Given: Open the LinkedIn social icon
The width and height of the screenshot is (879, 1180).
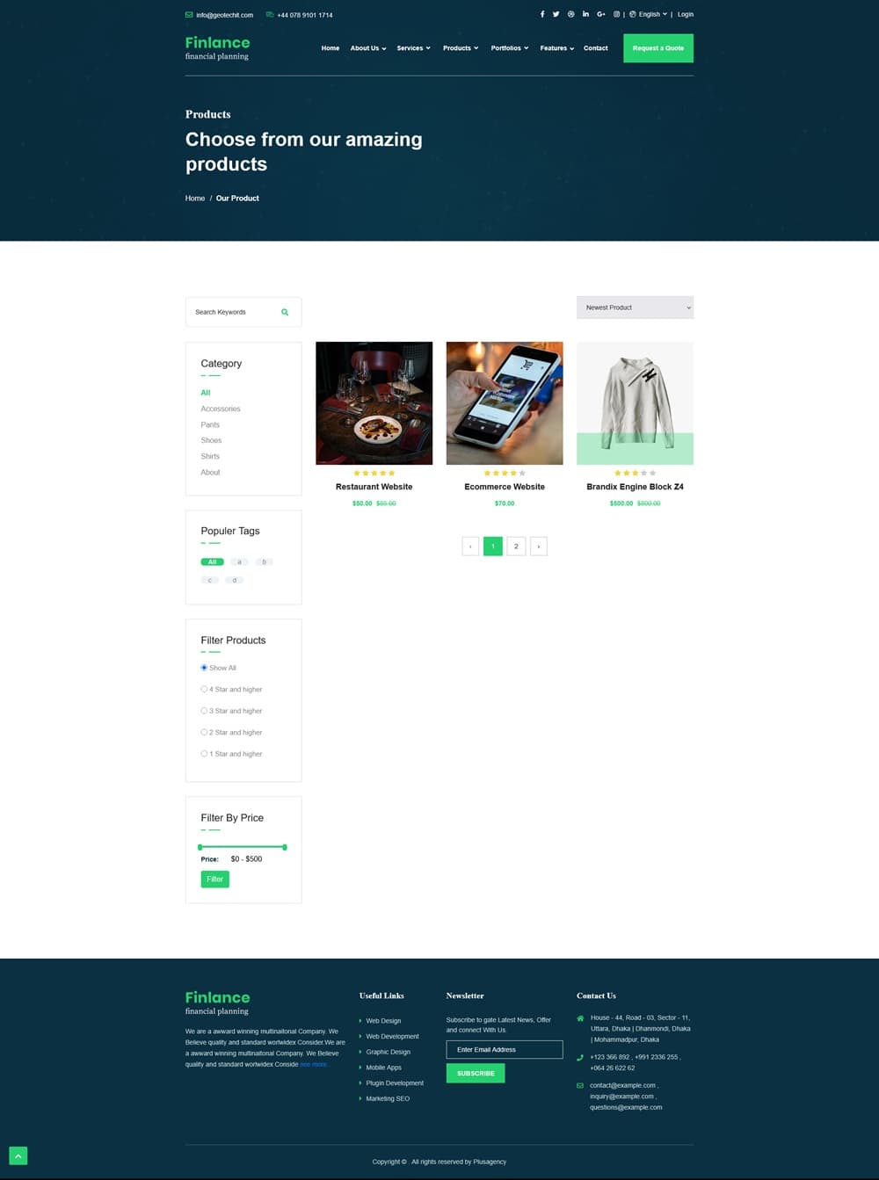Looking at the screenshot, I should point(585,14).
